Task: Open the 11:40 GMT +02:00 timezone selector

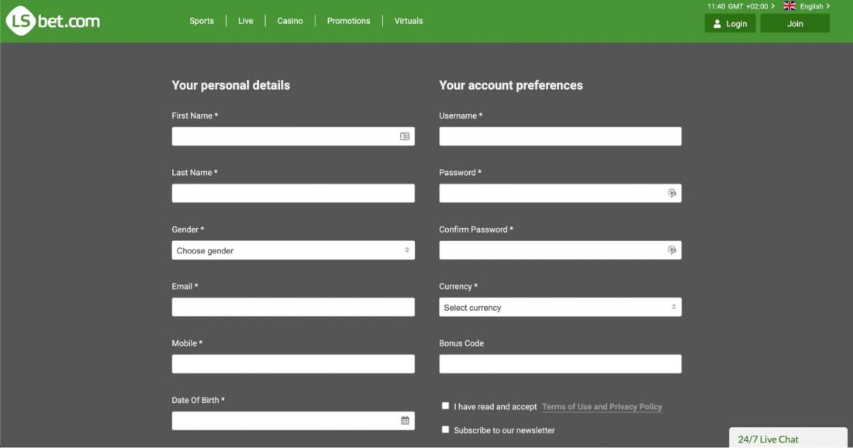Action: [741, 6]
